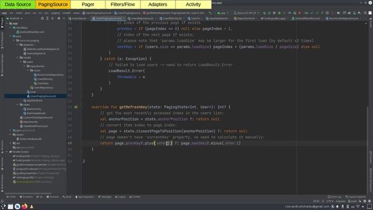This screenshot has height=210, width=373.
Task: Open the Nexus 5X device selector dropdown
Action: tap(247, 13)
